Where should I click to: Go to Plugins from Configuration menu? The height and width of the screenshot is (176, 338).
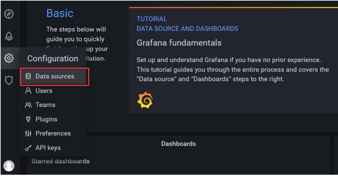coord(53,119)
